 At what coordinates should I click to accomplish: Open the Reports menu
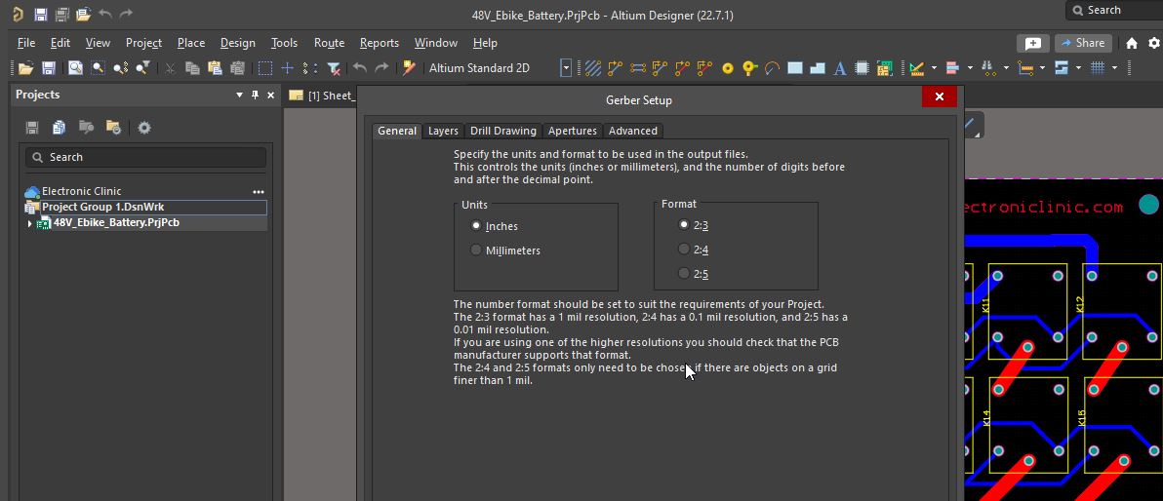click(379, 43)
